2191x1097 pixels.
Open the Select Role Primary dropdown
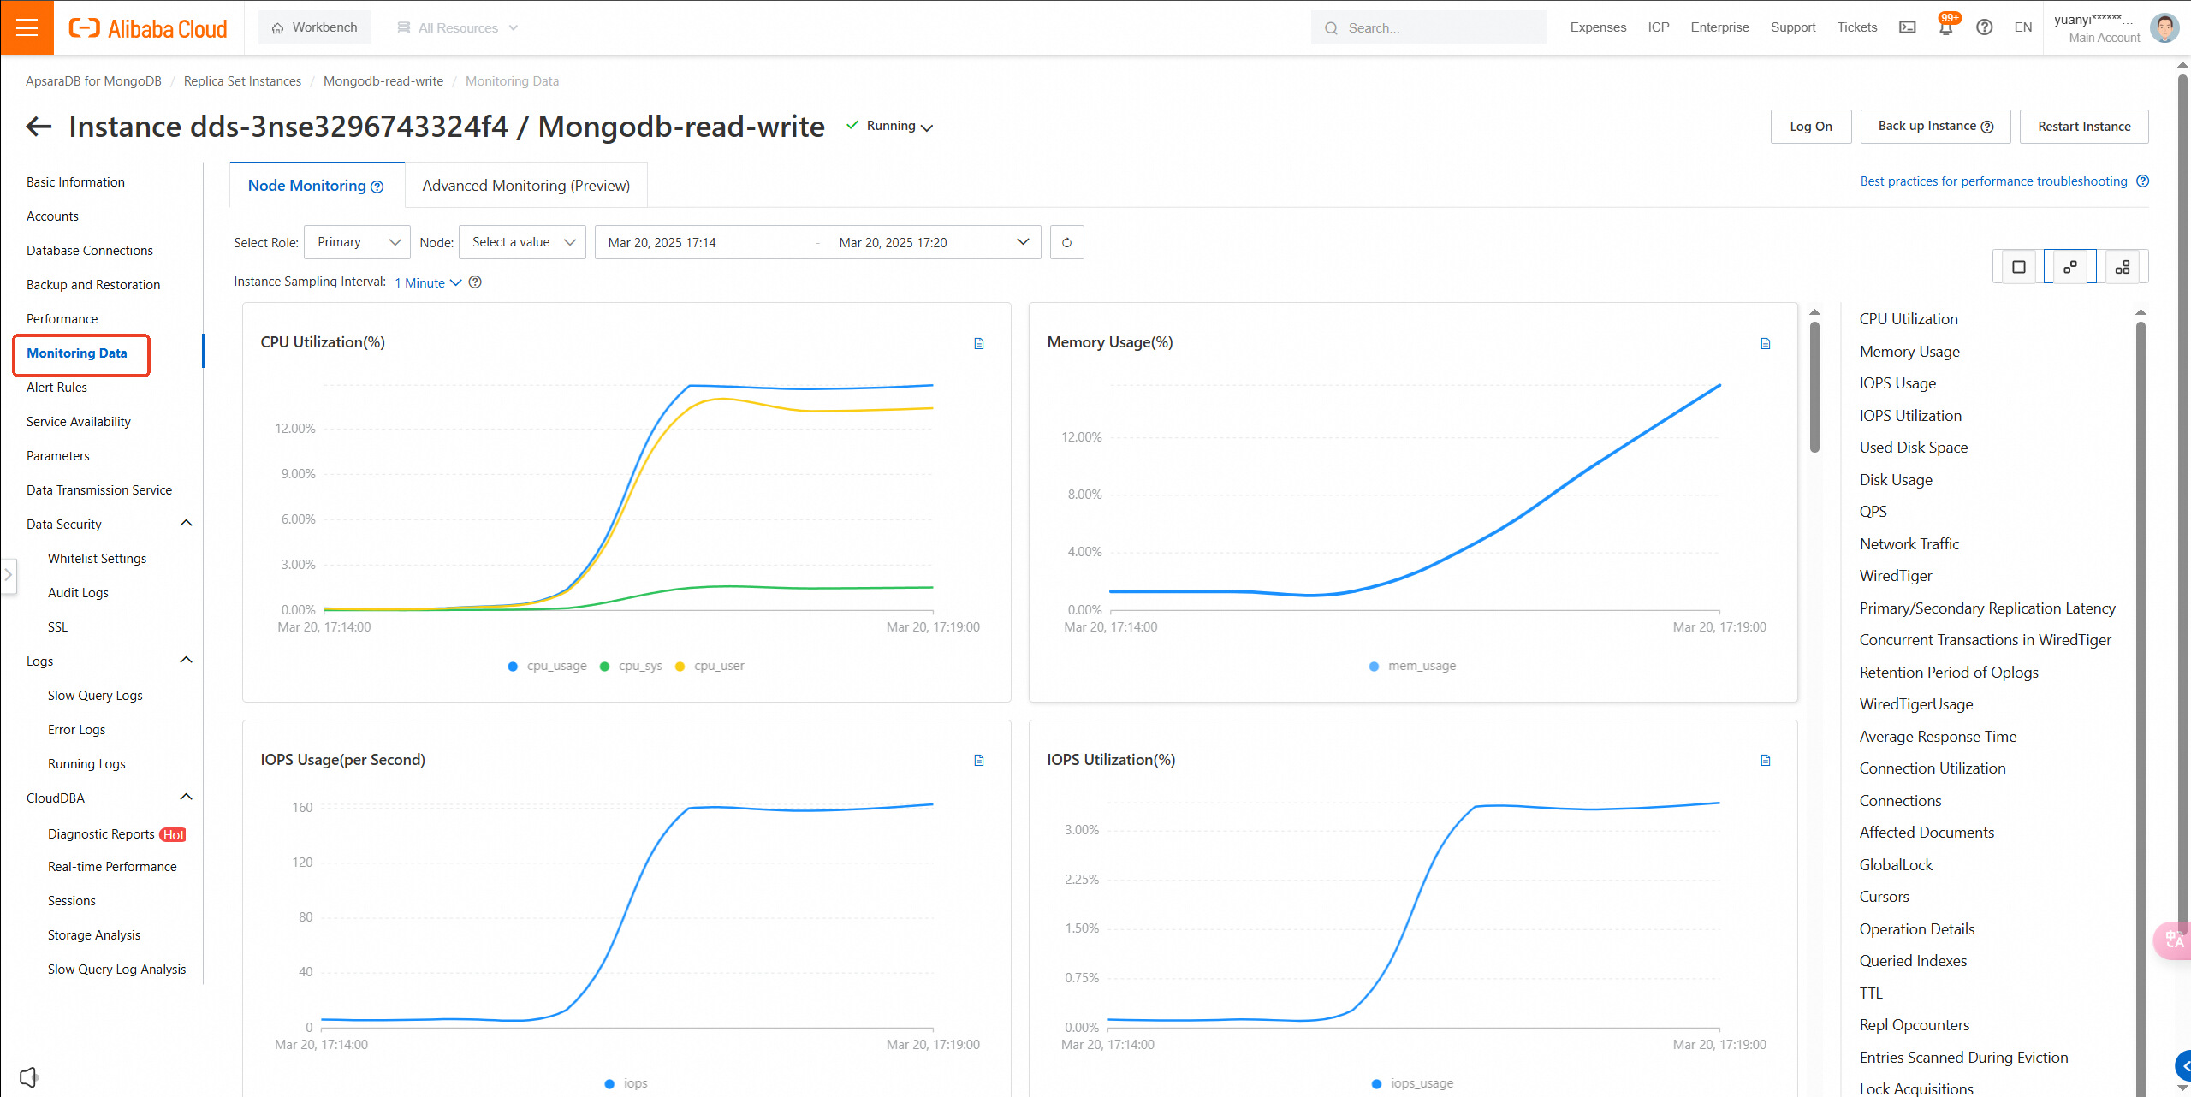(x=358, y=242)
